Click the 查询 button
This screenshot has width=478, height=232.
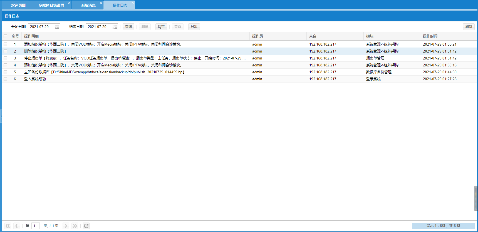click(128, 27)
